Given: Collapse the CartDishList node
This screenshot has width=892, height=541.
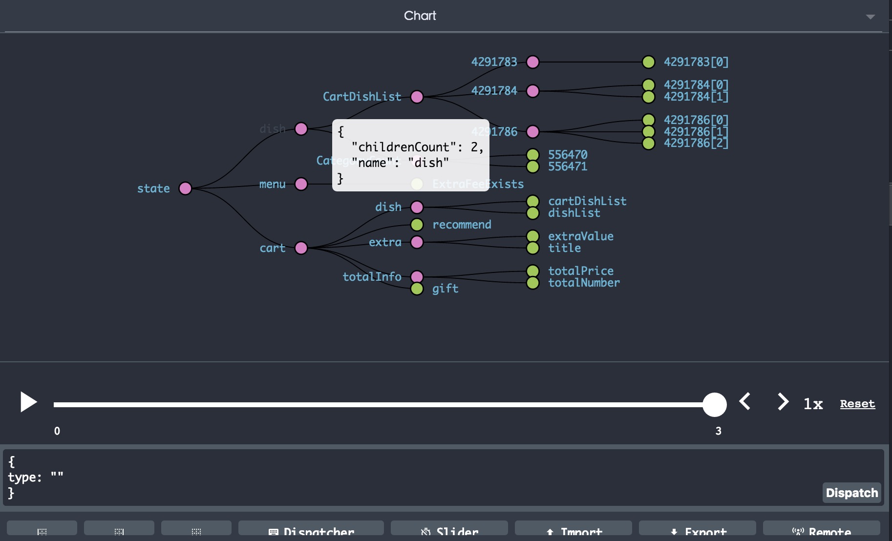Looking at the screenshot, I should [x=417, y=97].
